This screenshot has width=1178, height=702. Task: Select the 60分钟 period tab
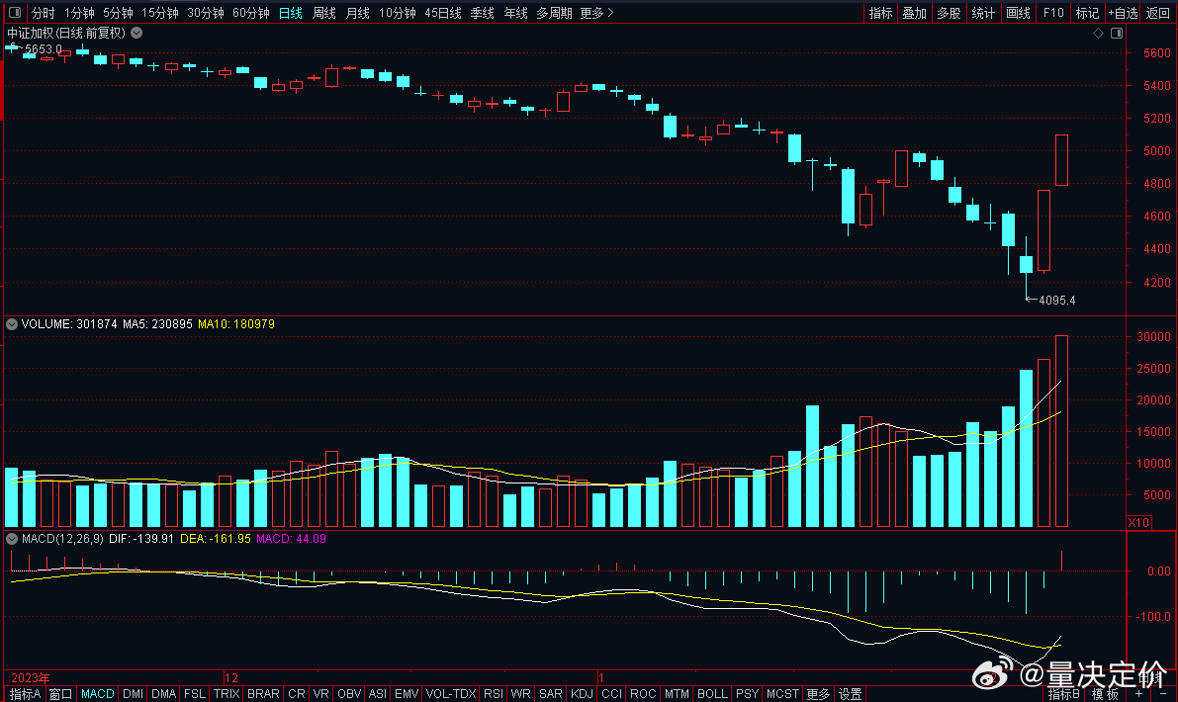pyautogui.click(x=250, y=13)
